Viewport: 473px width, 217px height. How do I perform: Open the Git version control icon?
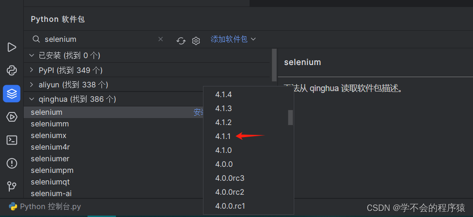click(12, 187)
